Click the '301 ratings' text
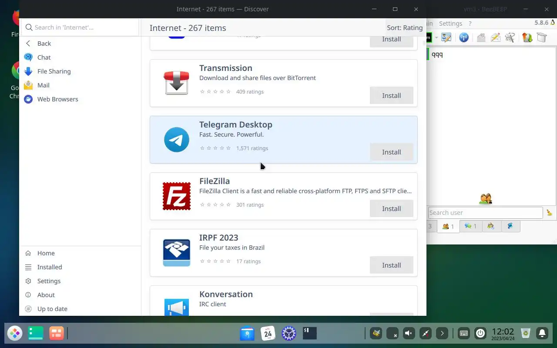The image size is (557, 348). (250, 205)
